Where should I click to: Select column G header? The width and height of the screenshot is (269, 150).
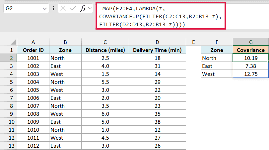[x=251, y=42]
